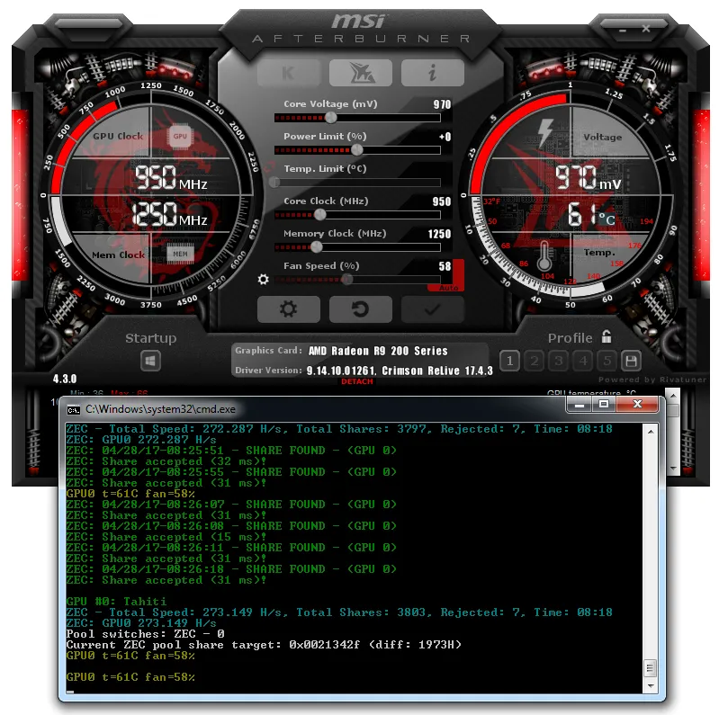Click cmd.exe scrollbar up arrow
This screenshot has height=715, width=728.
651,432
